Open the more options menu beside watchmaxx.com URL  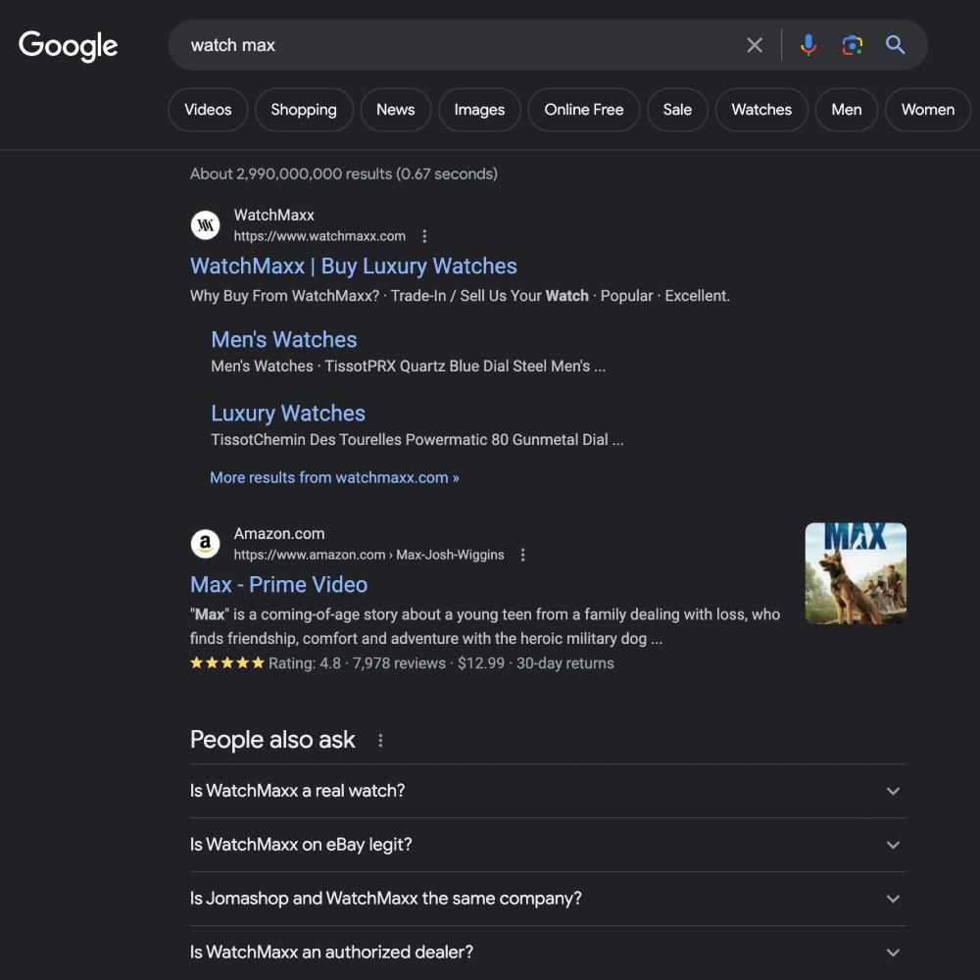coord(424,236)
